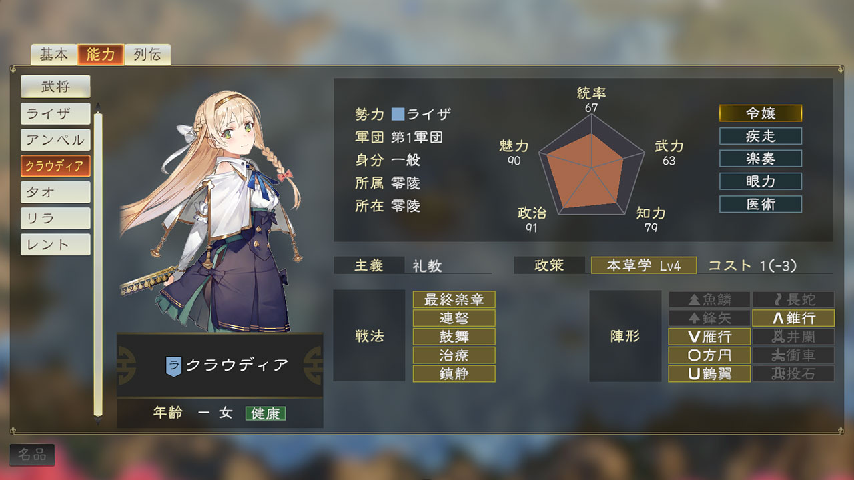Viewport: 854px width, 480px height.
Task: Select the 長蛇 formation icon
Action: tap(793, 299)
